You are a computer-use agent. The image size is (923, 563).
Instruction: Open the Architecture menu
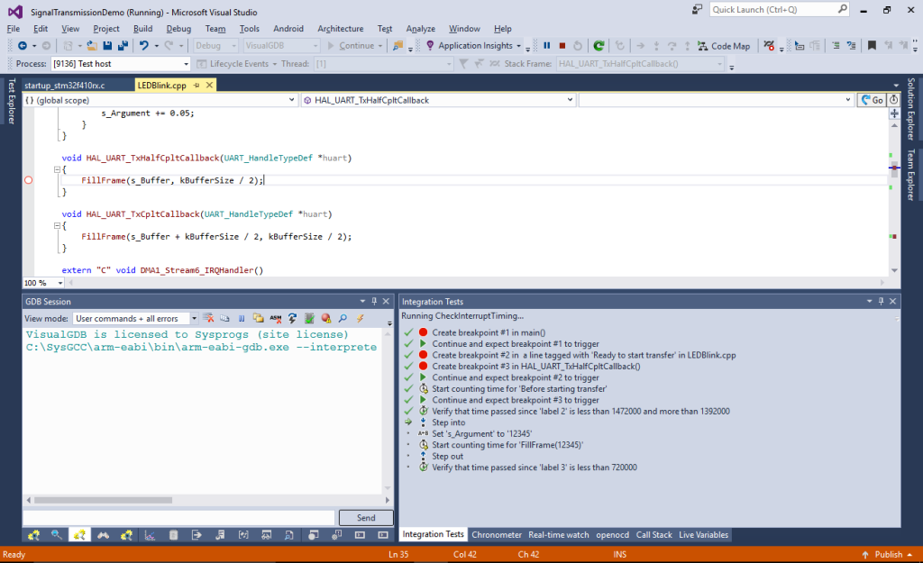(x=340, y=28)
